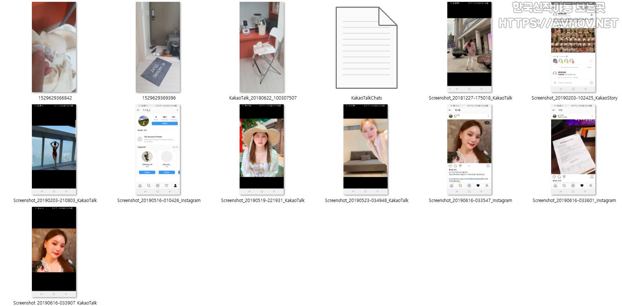Click the Screenshot_20190203-210803_KakaoTalk file name label
The height and width of the screenshot is (306, 622).
pyautogui.click(x=55, y=201)
